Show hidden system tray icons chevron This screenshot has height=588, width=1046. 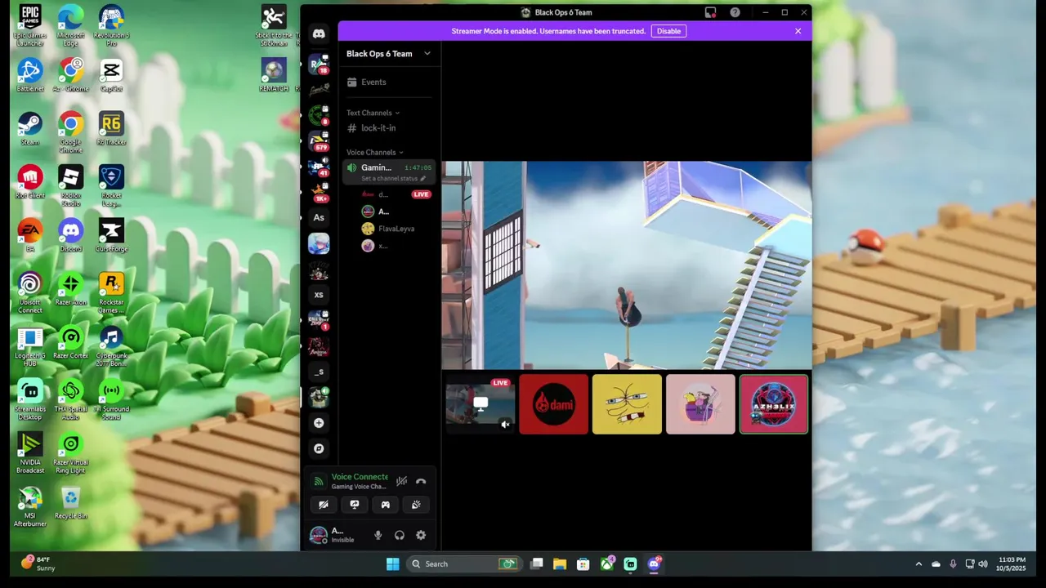pyautogui.click(x=919, y=563)
